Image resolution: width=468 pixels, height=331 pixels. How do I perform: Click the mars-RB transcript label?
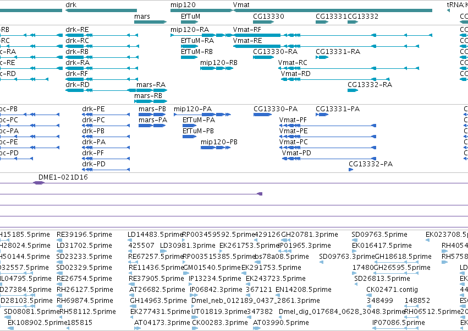point(148,96)
